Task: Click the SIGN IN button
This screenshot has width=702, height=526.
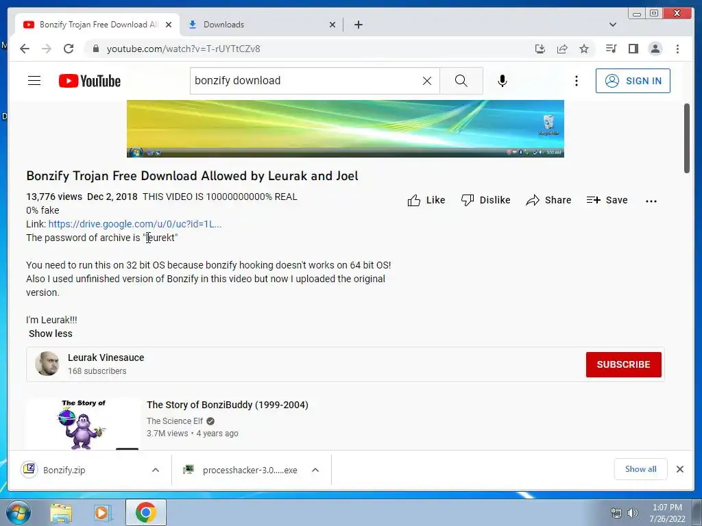Action: click(x=633, y=81)
